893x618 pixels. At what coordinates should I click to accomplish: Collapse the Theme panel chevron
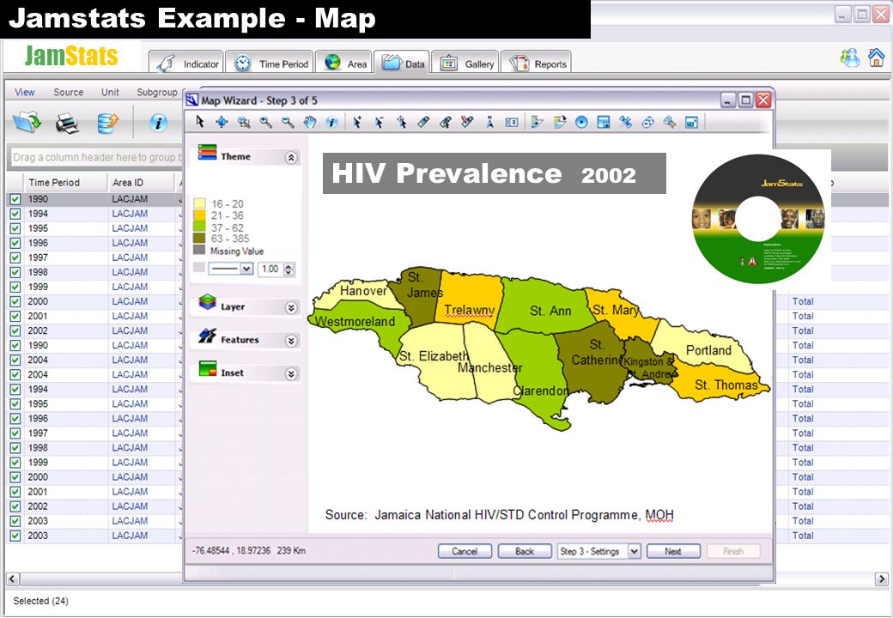coord(291,158)
